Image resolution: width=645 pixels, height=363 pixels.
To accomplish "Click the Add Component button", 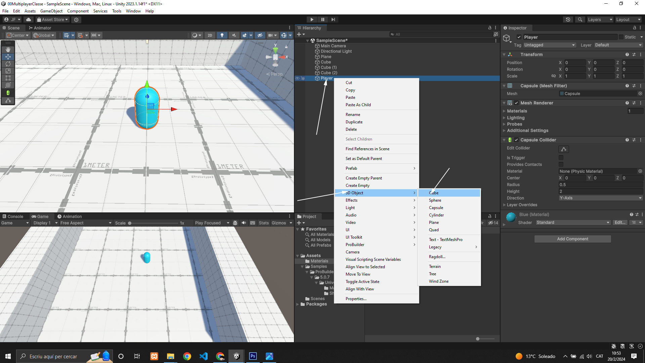I will tap(572, 239).
